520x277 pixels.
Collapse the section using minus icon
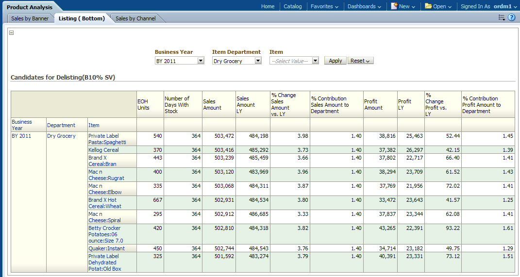pyautogui.click(x=12, y=33)
